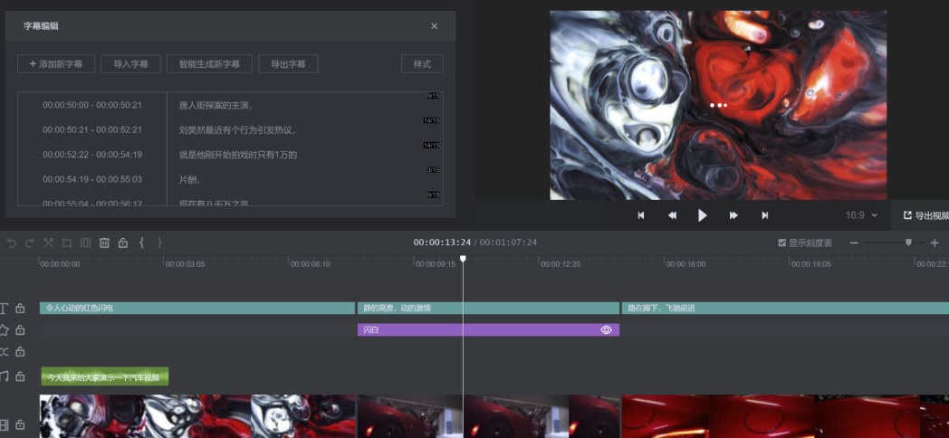Click ruler mark 00:00:16:00
This screenshot has width=949, height=438.
[685, 263]
